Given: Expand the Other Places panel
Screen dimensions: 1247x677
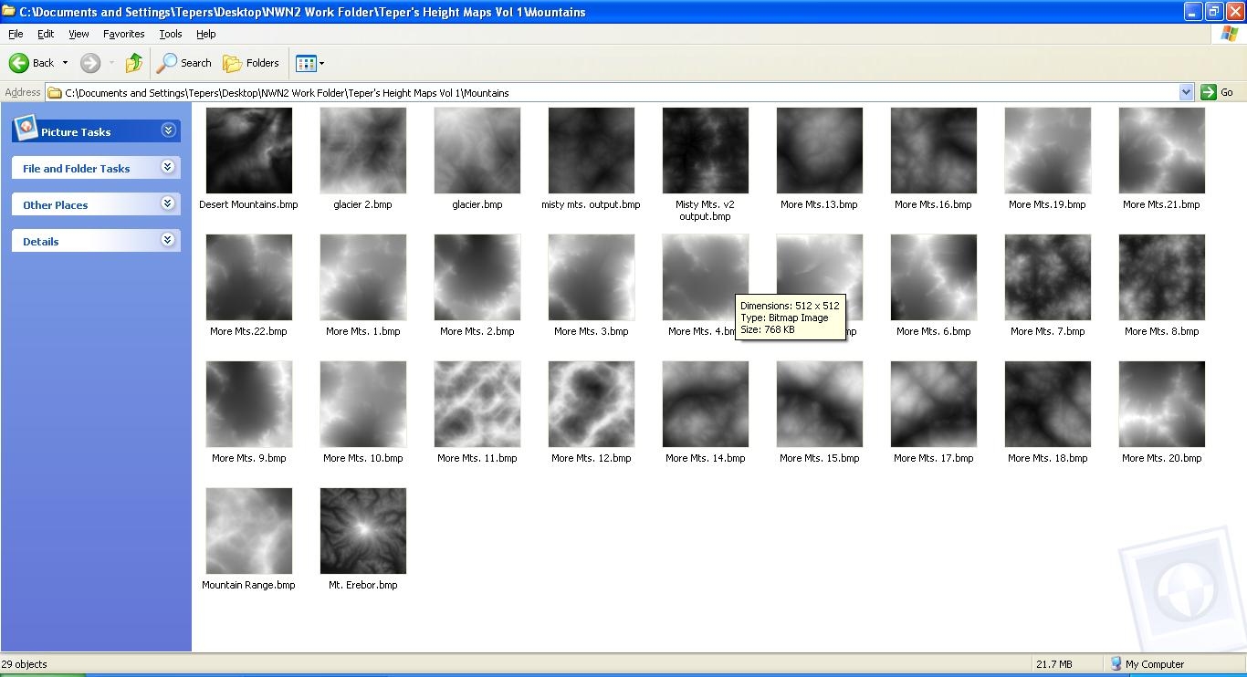Looking at the screenshot, I should click(x=168, y=203).
